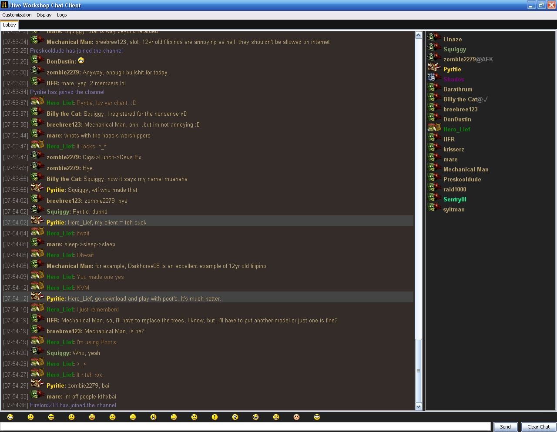
Task: Insert the tongue-out emoticon
Action: coord(92,417)
